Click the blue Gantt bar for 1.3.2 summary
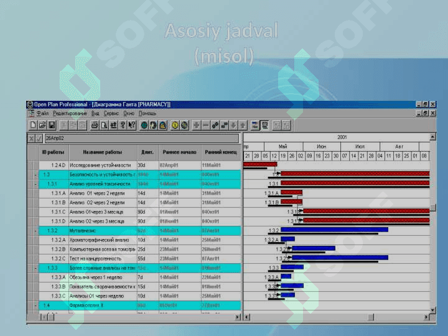The image size is (448, 336). pos(335,230)
